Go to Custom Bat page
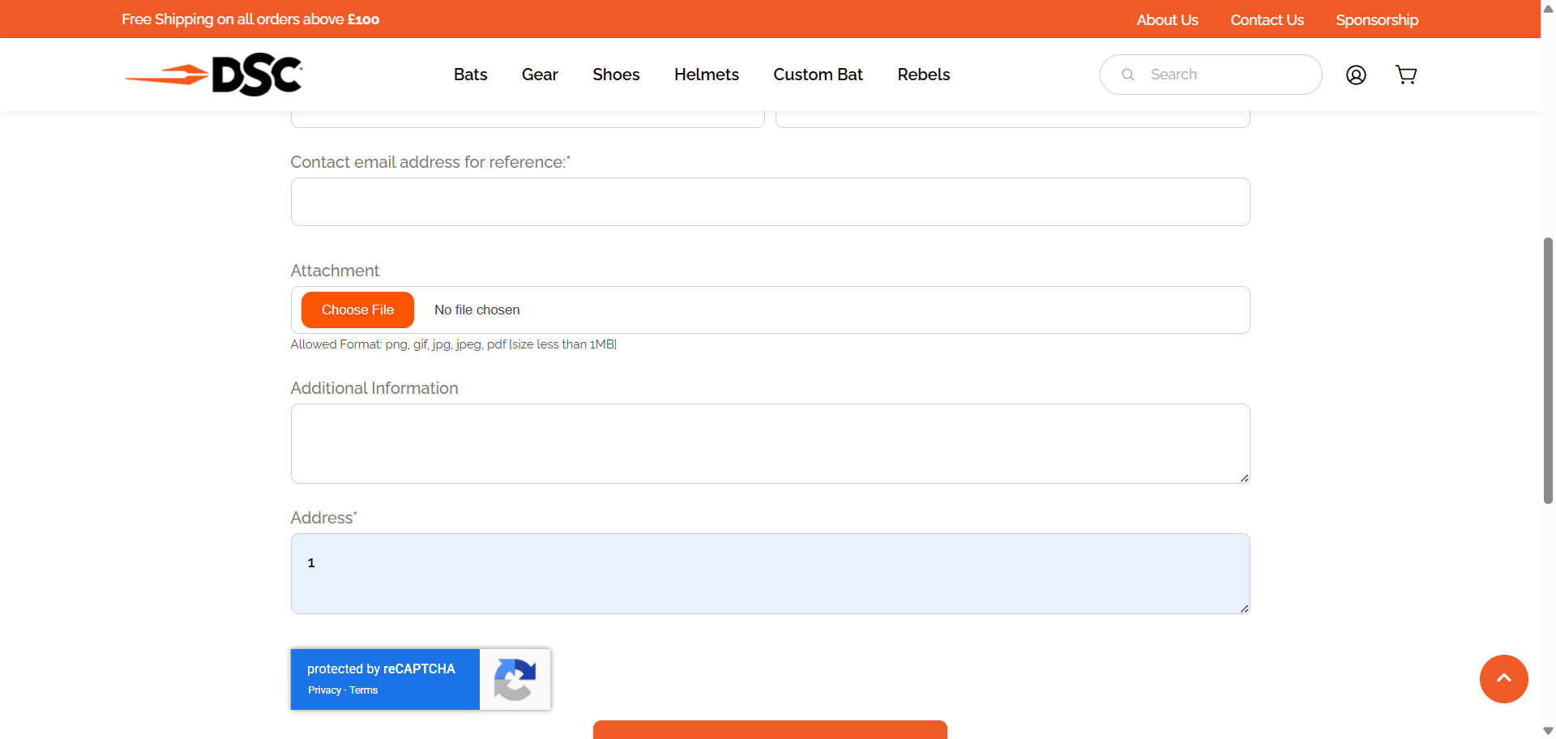Image resolution: width=1556 pixels, height=739 pixels. point(818,75)
